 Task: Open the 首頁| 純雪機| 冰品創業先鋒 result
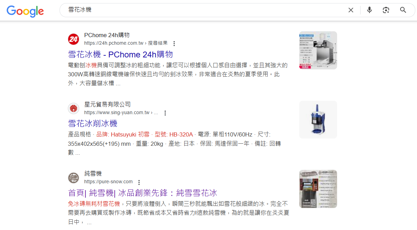143,193
